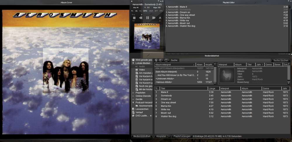This screenshot has height=142, width=292.
Task: Click the Suche löschen button
Action: (x=281, y=60)
